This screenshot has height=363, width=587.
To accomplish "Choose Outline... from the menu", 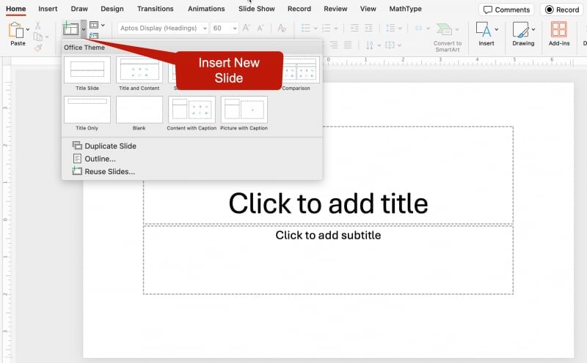I will click(95, 159).
